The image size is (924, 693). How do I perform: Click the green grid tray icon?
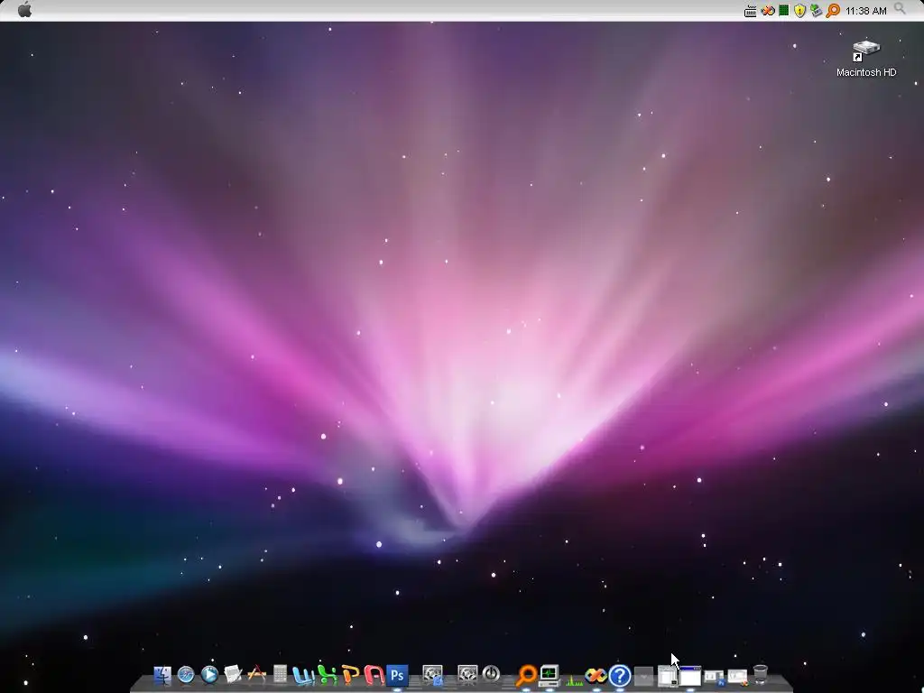tap(784, 10)
